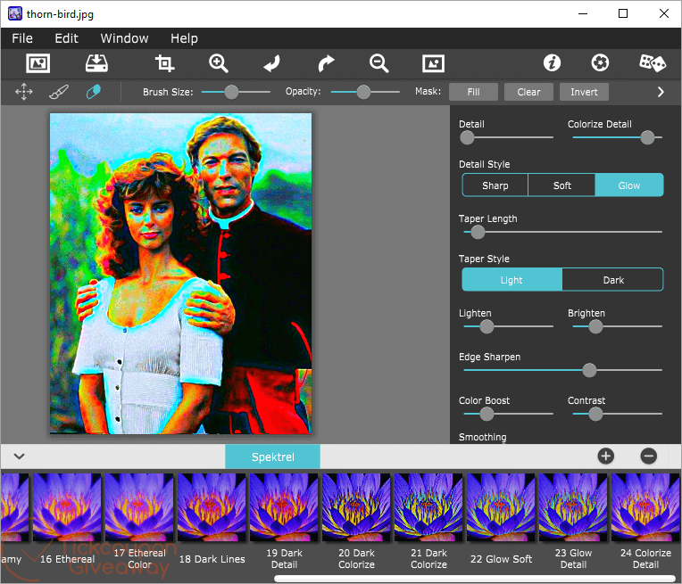Set Detail Style to Glow
Screen dimensions: 682x584
point(629,185)
